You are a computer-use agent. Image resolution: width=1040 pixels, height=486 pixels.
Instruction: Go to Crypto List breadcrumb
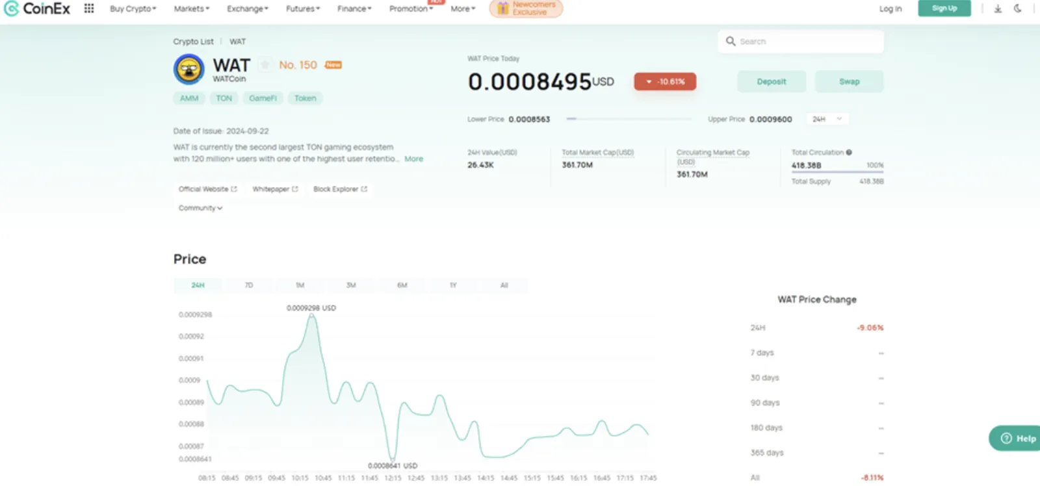193,42
